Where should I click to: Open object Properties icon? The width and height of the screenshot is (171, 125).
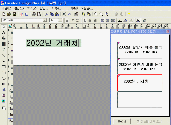(x=76, y=14)
